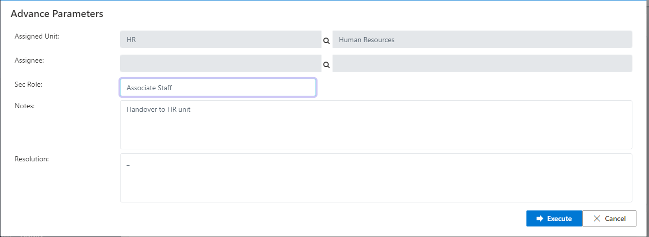Image resolution: width=649 pixels, height=237 pixels.
Task: Focus the Sec Role field showing Associate Staff
Action: point(218,88)
